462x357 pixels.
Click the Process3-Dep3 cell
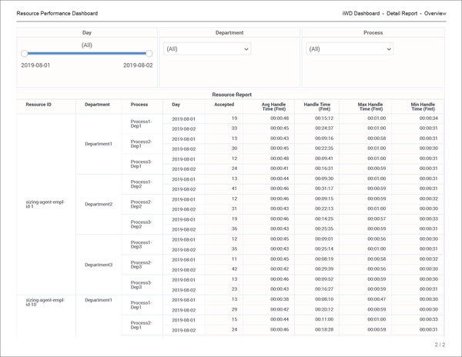(x=142, y=285)
